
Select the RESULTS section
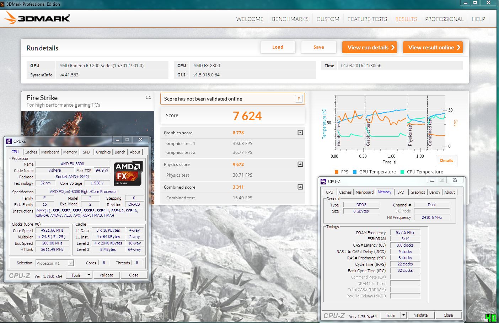coord(406,19)
